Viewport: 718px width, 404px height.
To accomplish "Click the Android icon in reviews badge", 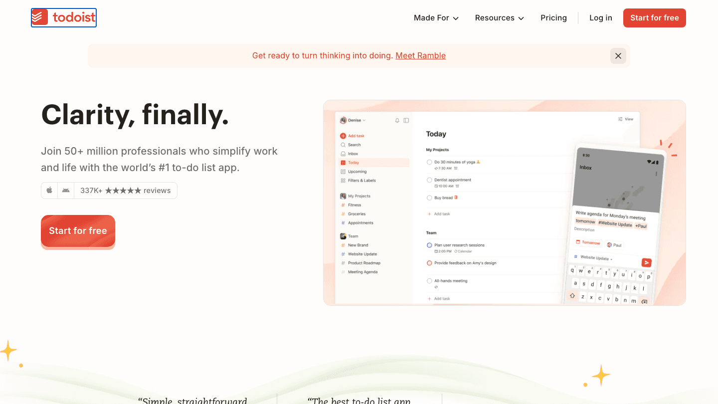I will point(66,191).
